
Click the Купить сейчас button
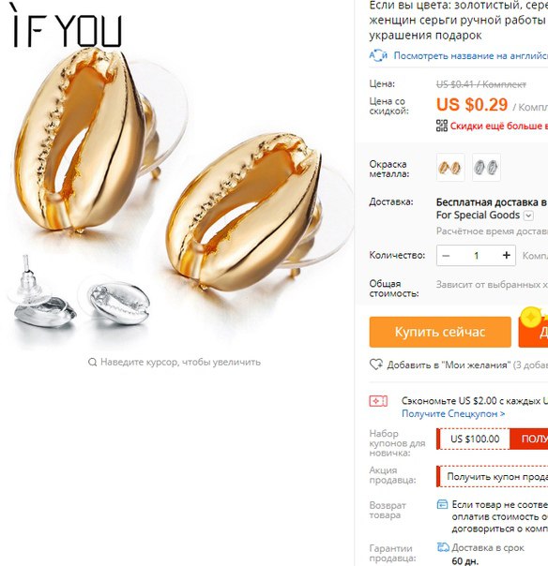click(x=440, y=332)
